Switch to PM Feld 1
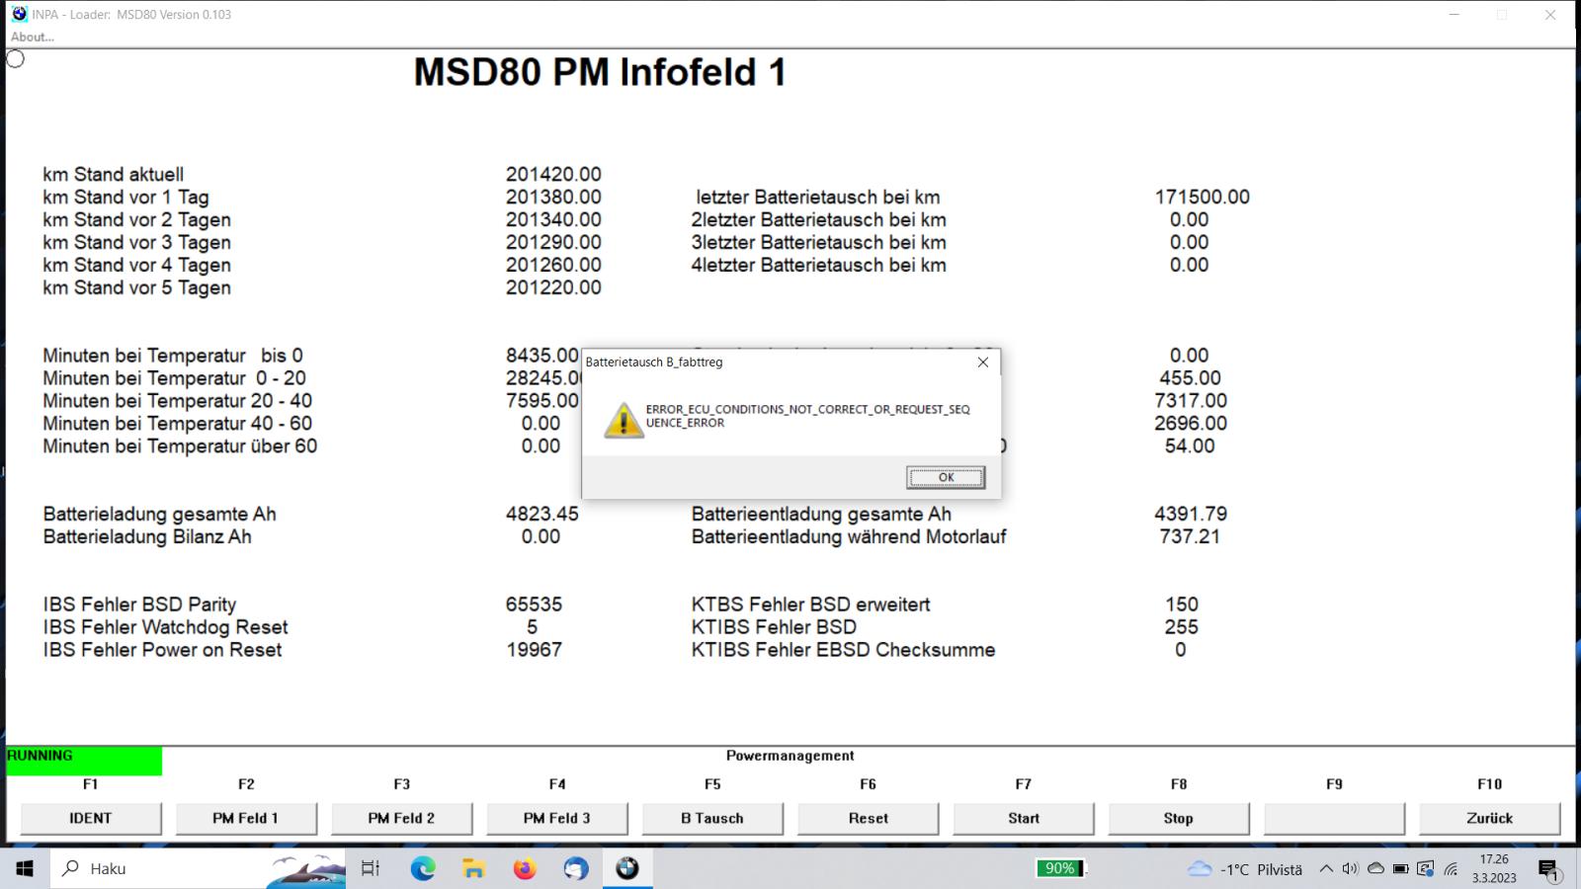Image resolution: width=1581 pixels, height=889 pixels. (x=246, y=818)
